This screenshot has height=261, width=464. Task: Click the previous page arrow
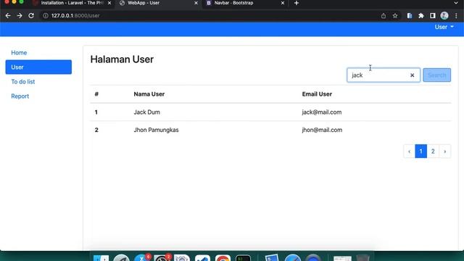[x=409, y=152]
